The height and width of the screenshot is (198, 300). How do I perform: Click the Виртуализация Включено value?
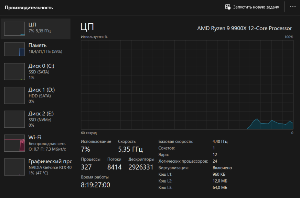click(x=222, y=168)
